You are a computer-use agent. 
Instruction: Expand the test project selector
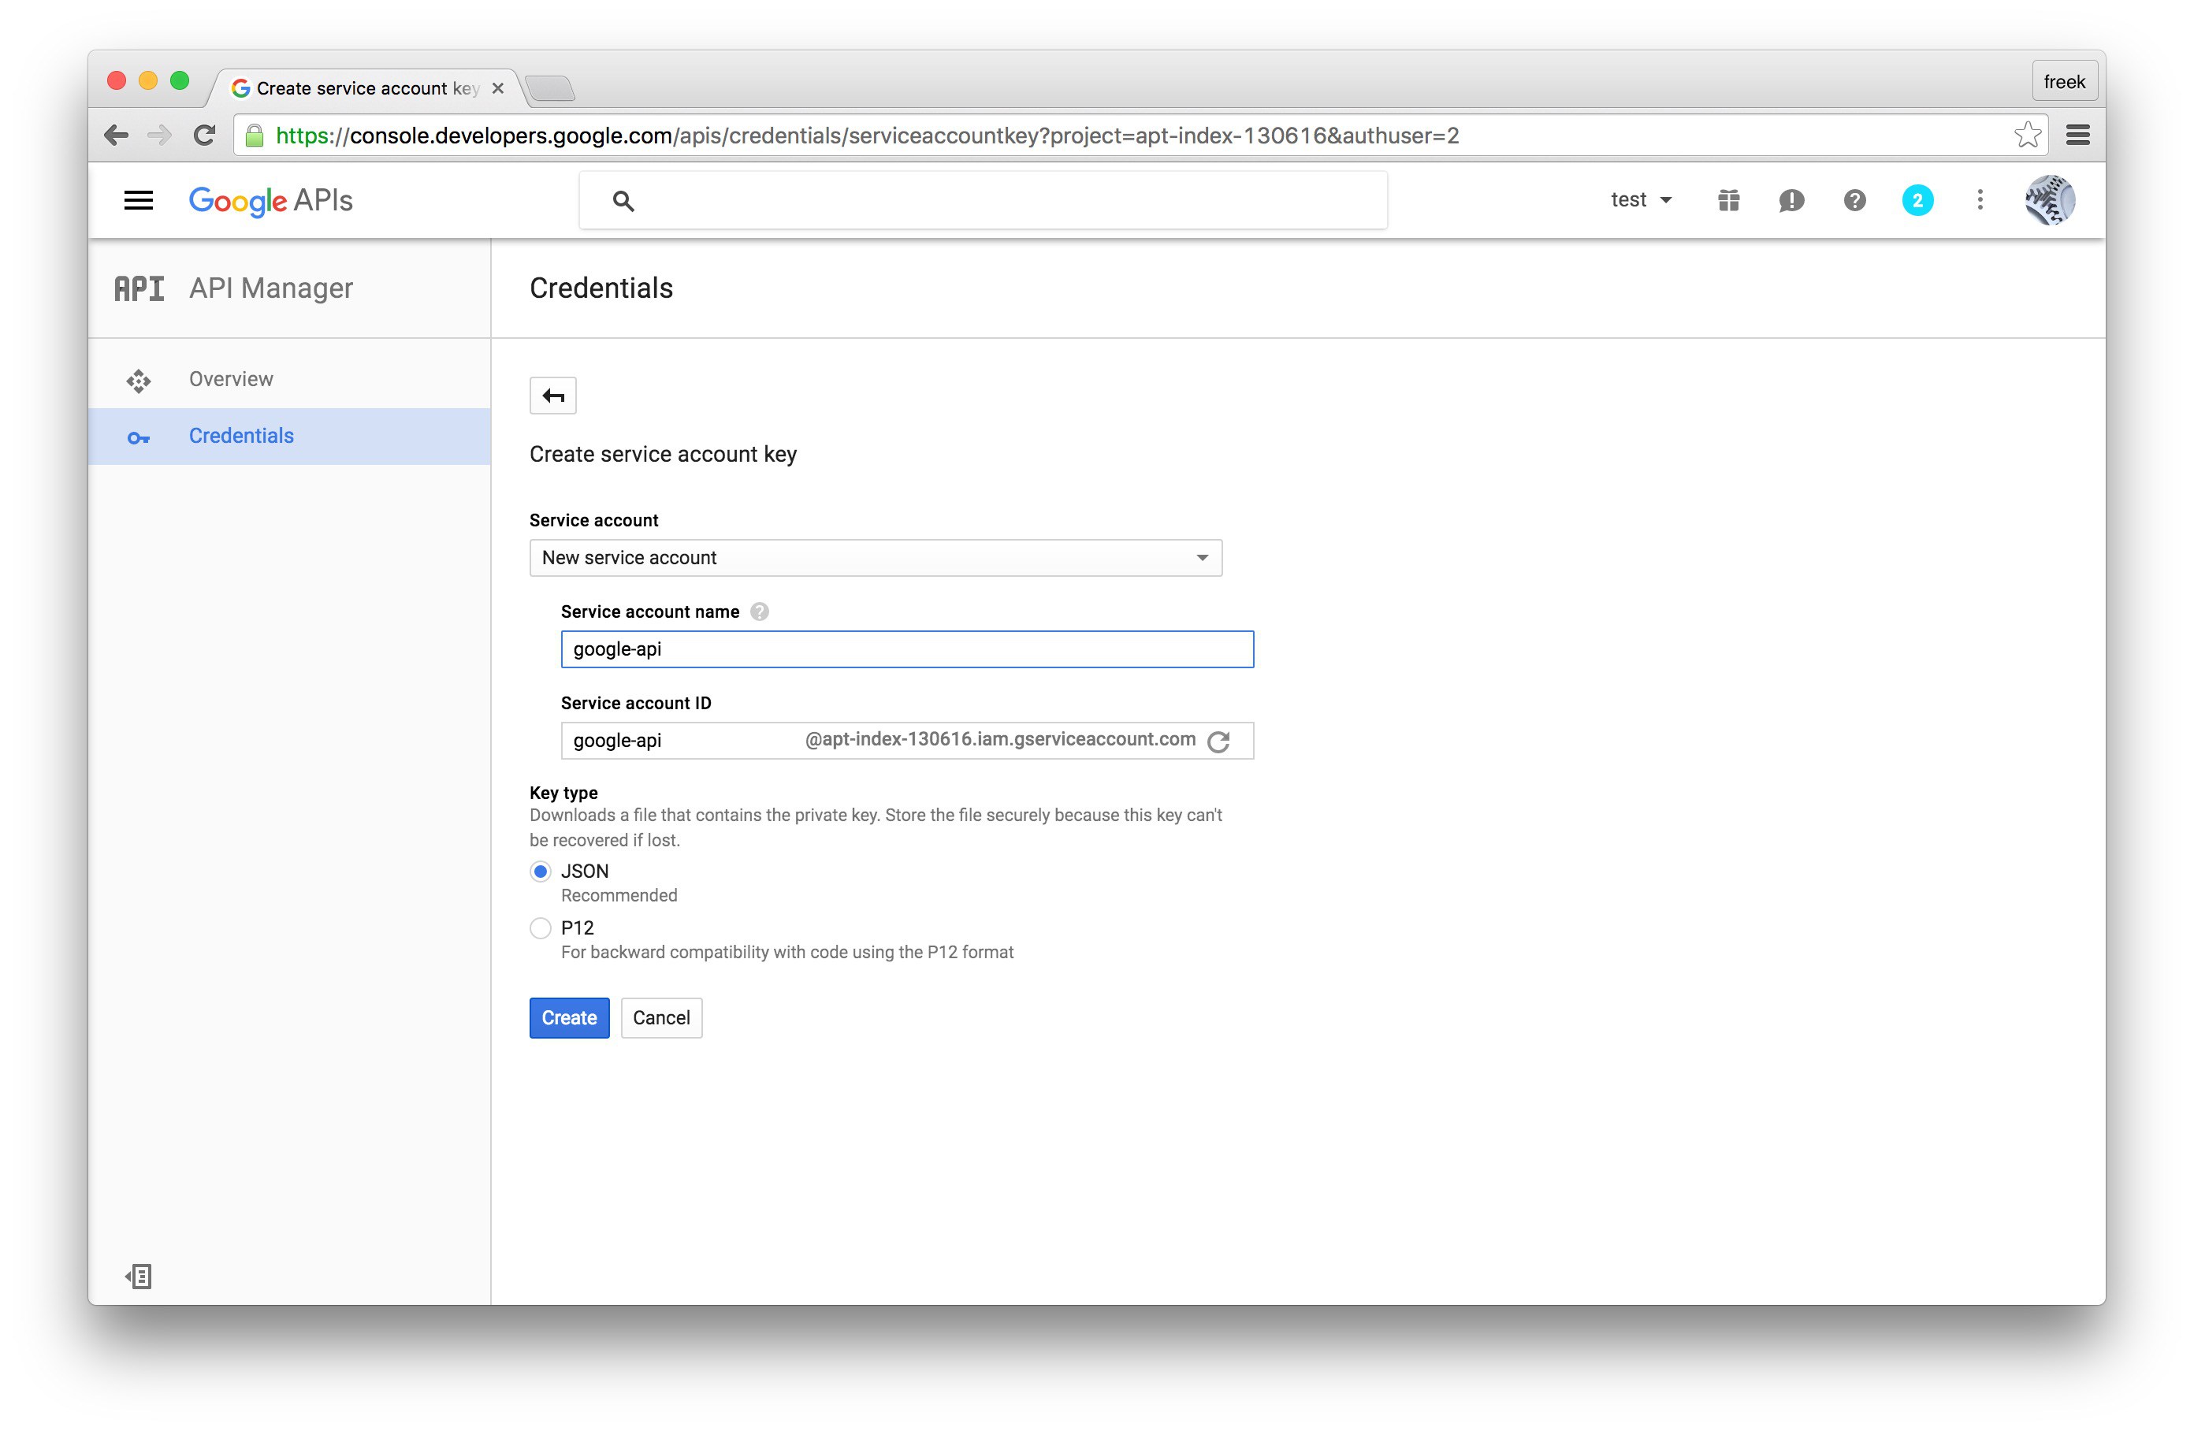[1640, 200]
